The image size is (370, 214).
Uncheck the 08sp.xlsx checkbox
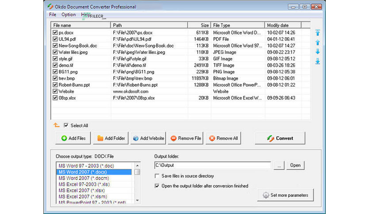tap(55, 98)
